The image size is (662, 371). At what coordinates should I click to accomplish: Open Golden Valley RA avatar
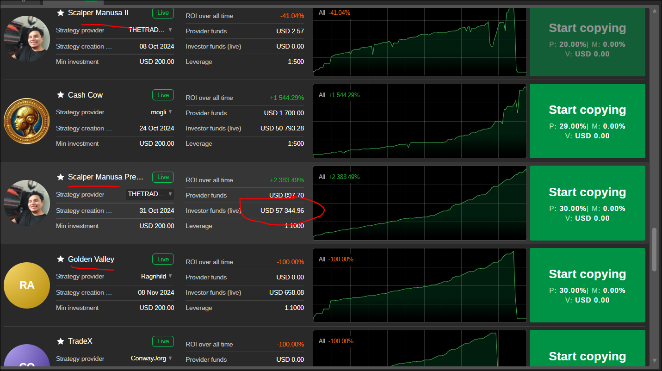point(27,285)
